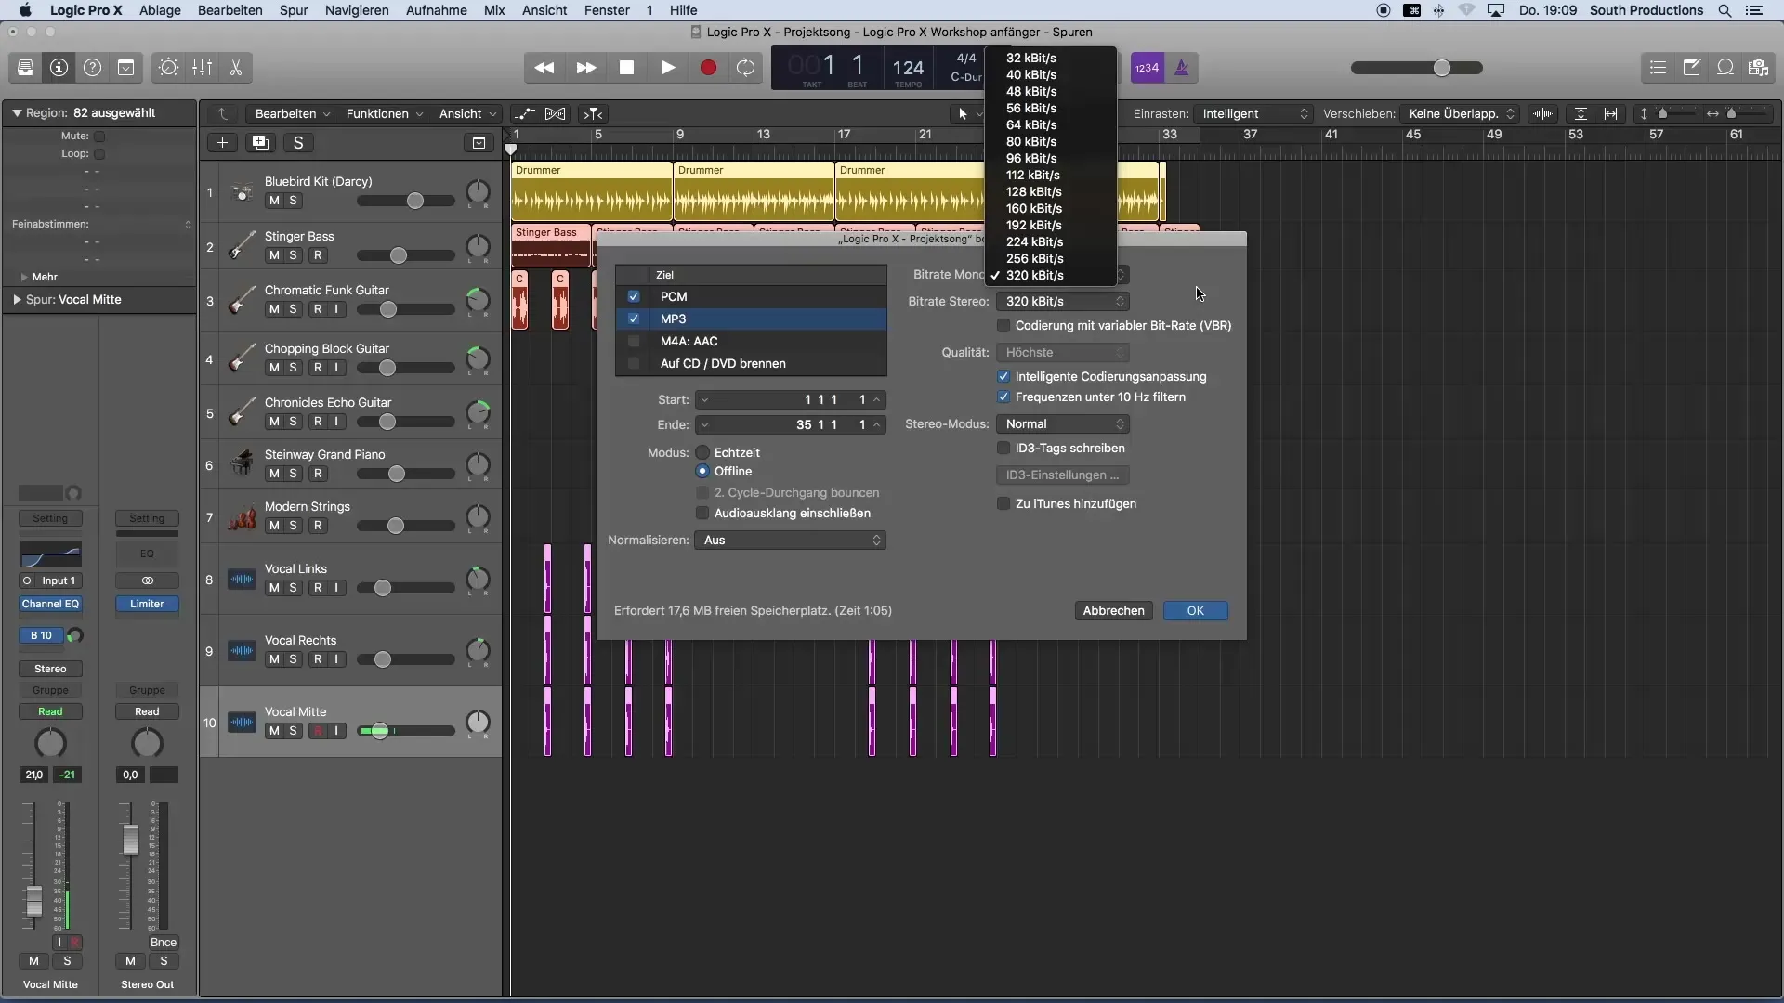Viewport: 1784px width, 1003px height.
Task: Click the Modern Strings track icon
Action: 242,516
